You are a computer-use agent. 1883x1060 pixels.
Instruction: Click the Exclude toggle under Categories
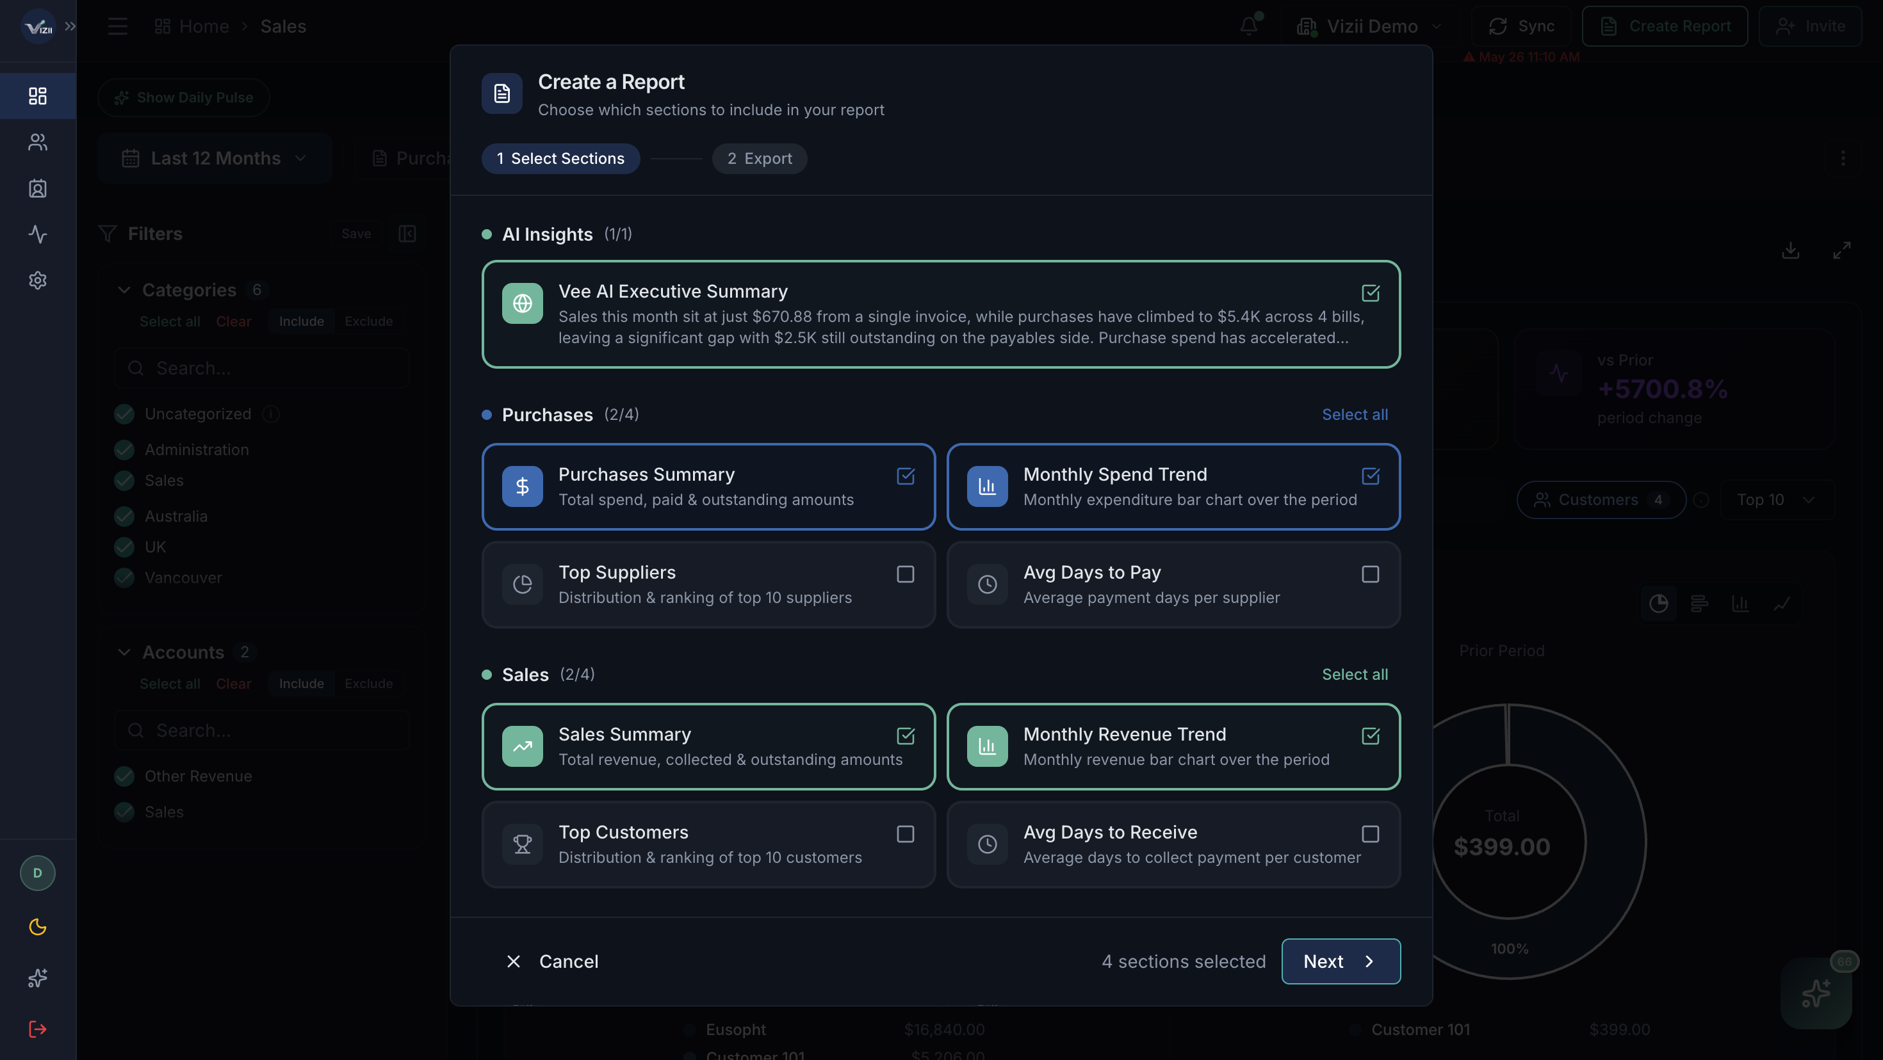coord(368,321)
